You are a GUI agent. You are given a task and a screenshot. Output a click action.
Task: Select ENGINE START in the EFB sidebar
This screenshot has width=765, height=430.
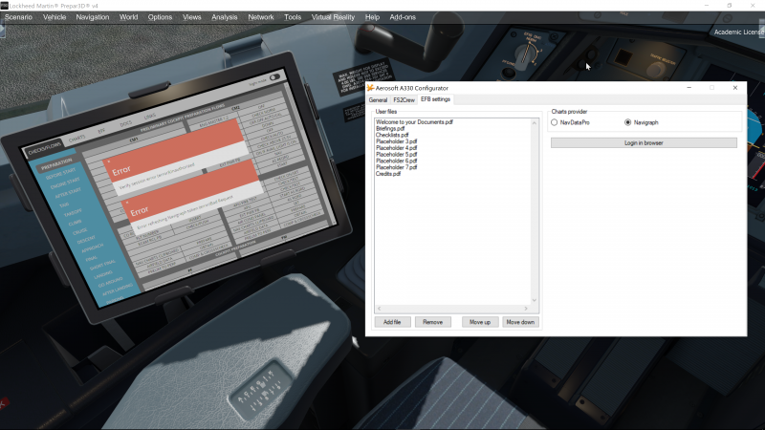tap(65, 183)
